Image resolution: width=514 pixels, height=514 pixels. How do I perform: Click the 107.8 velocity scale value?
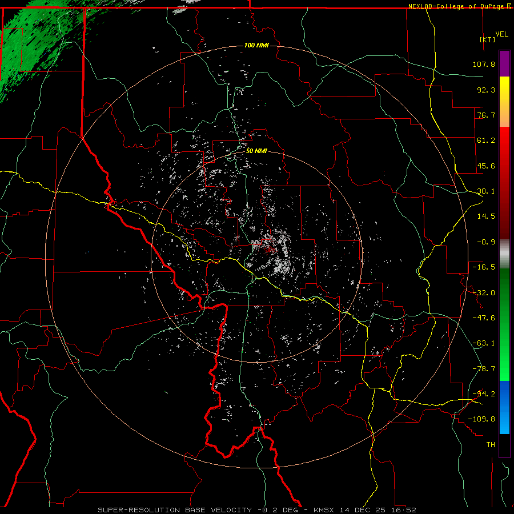(484, 64)
